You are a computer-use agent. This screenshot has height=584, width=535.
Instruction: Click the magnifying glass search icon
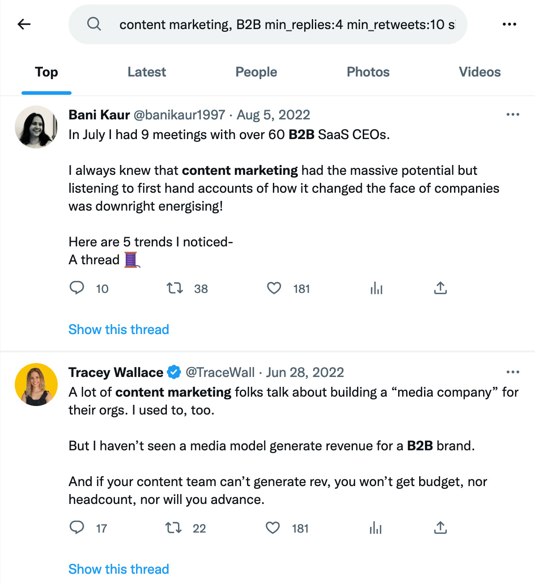[94, 24]
